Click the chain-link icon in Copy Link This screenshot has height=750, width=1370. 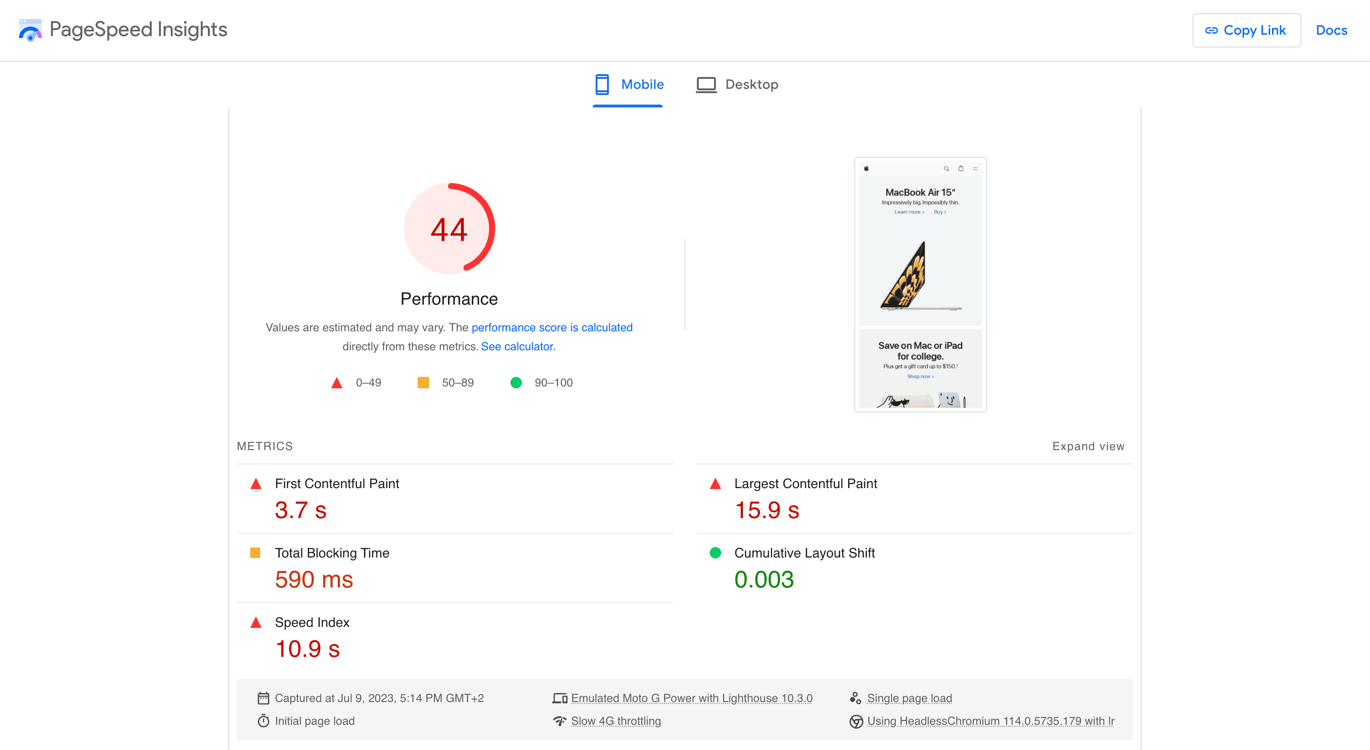[x=1212, y=30]
